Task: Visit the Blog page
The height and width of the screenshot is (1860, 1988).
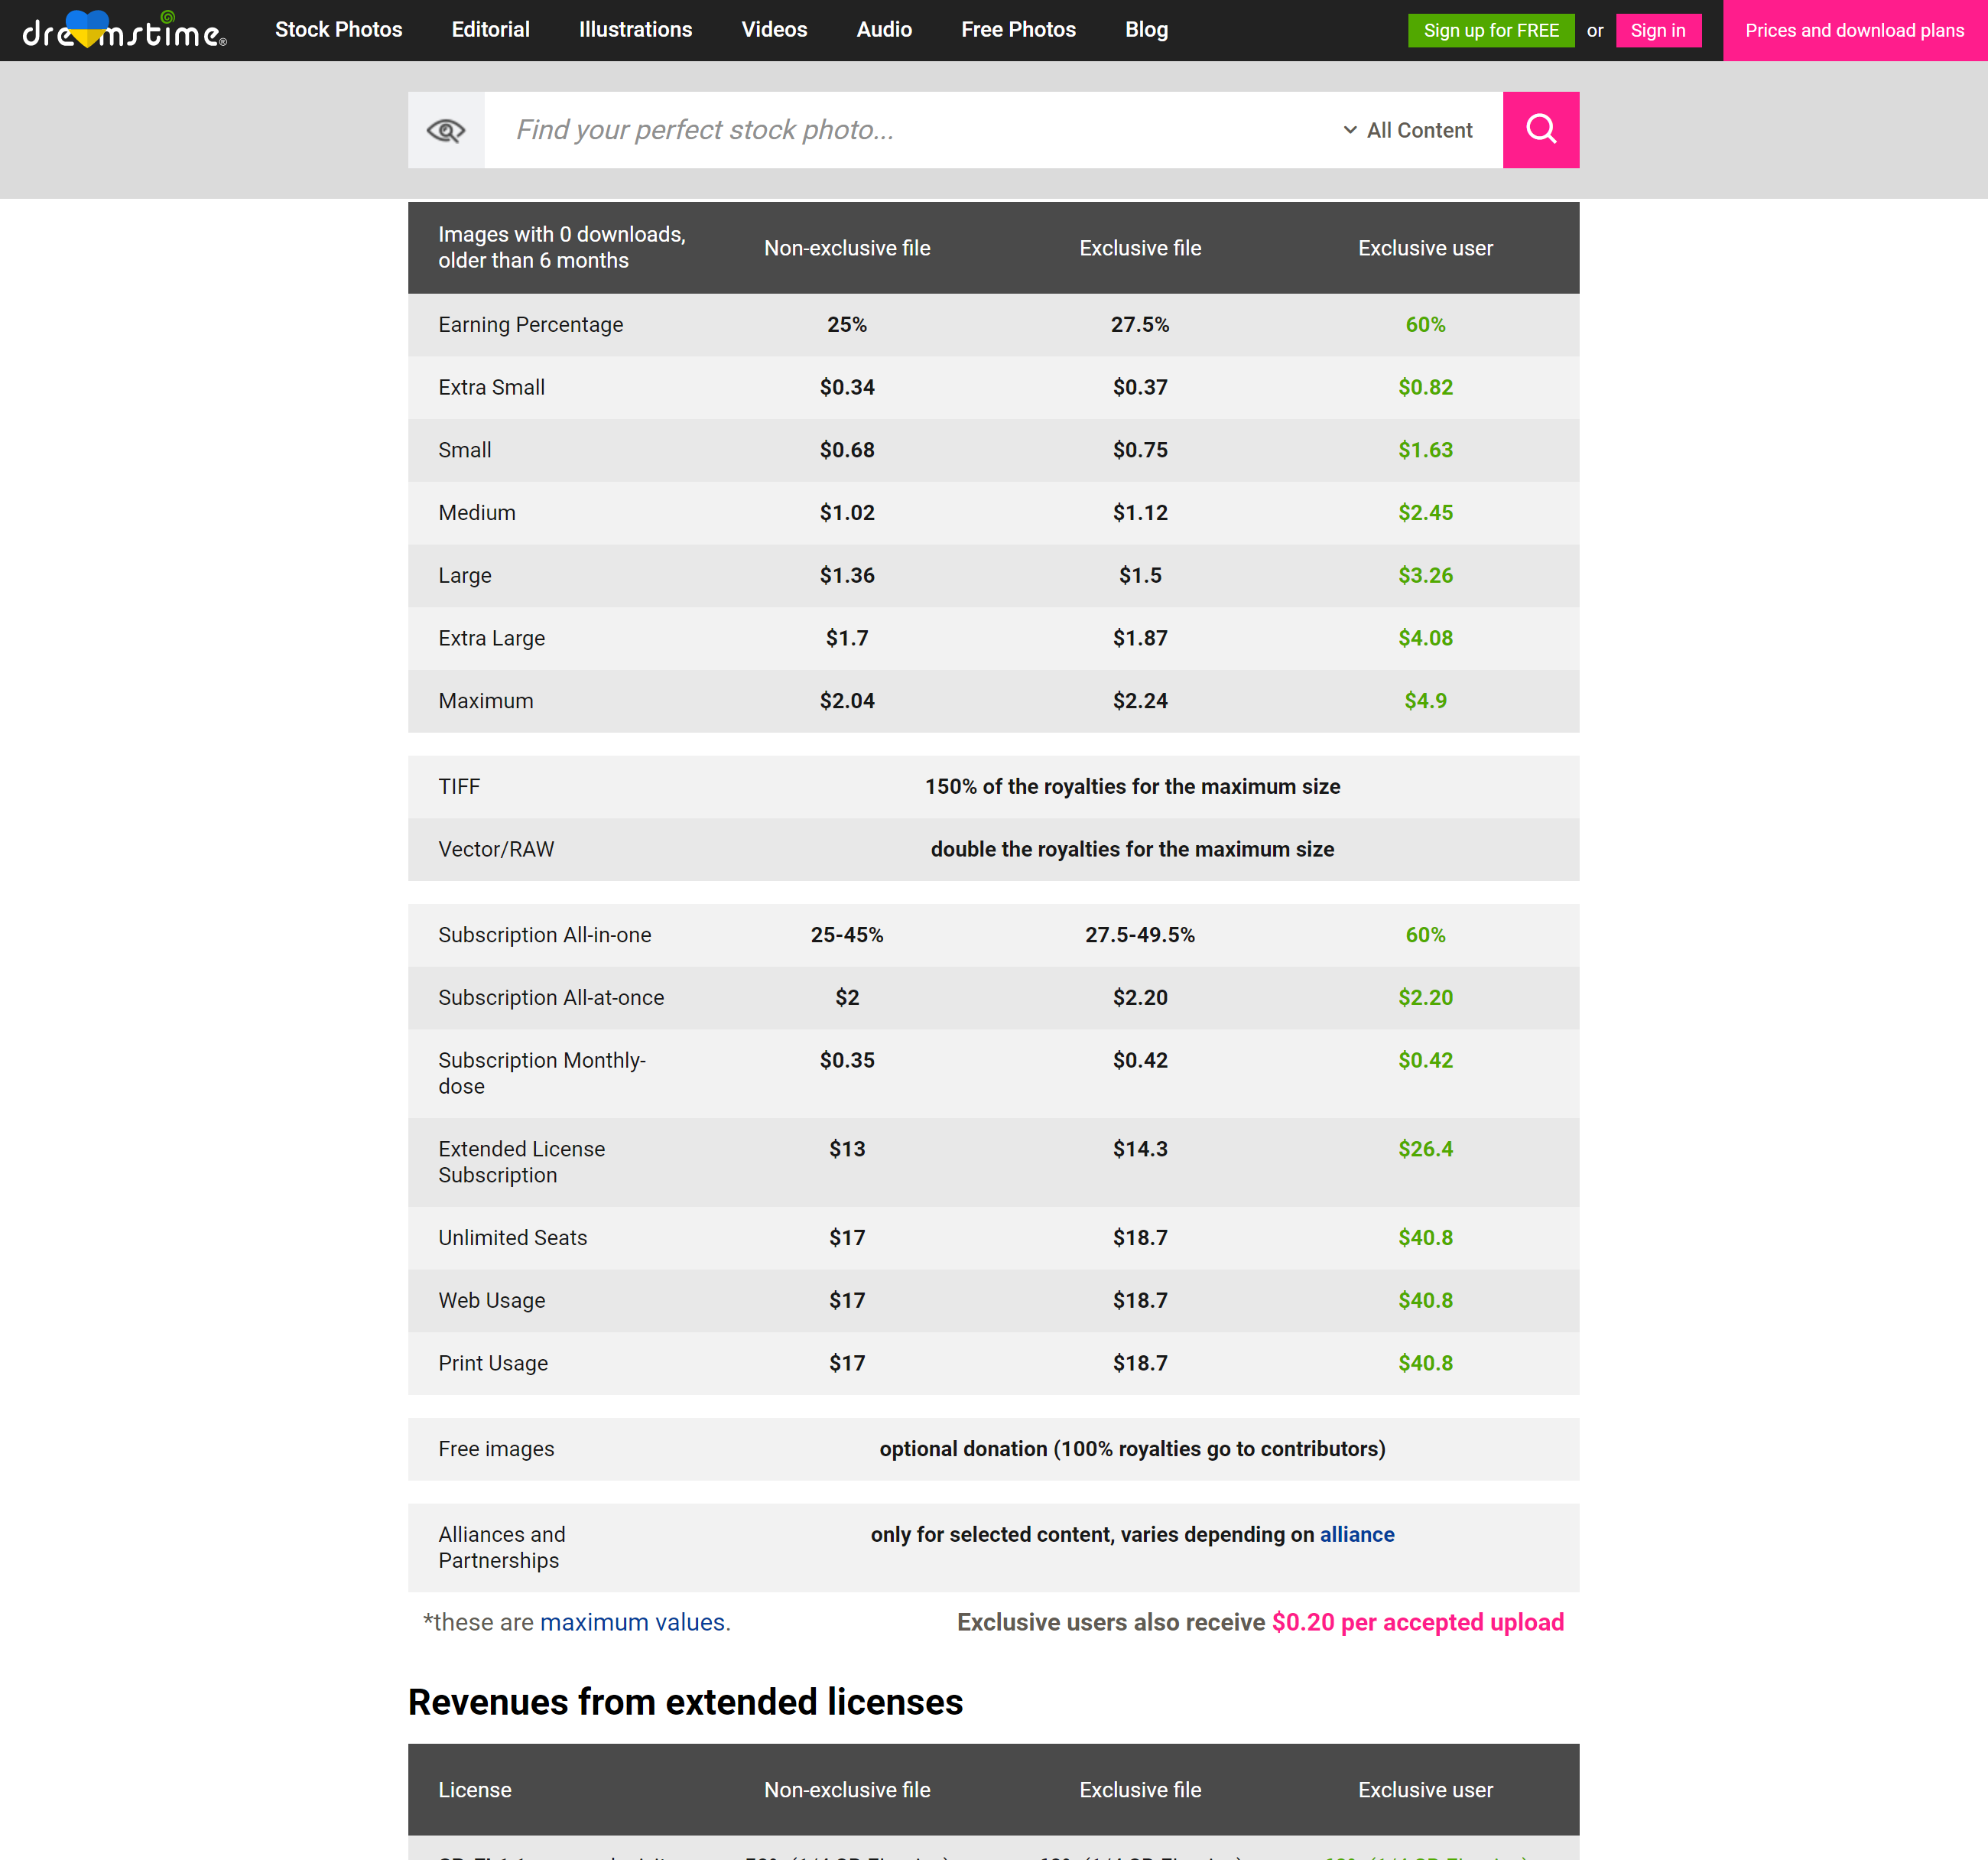Action: point(1146,30)
